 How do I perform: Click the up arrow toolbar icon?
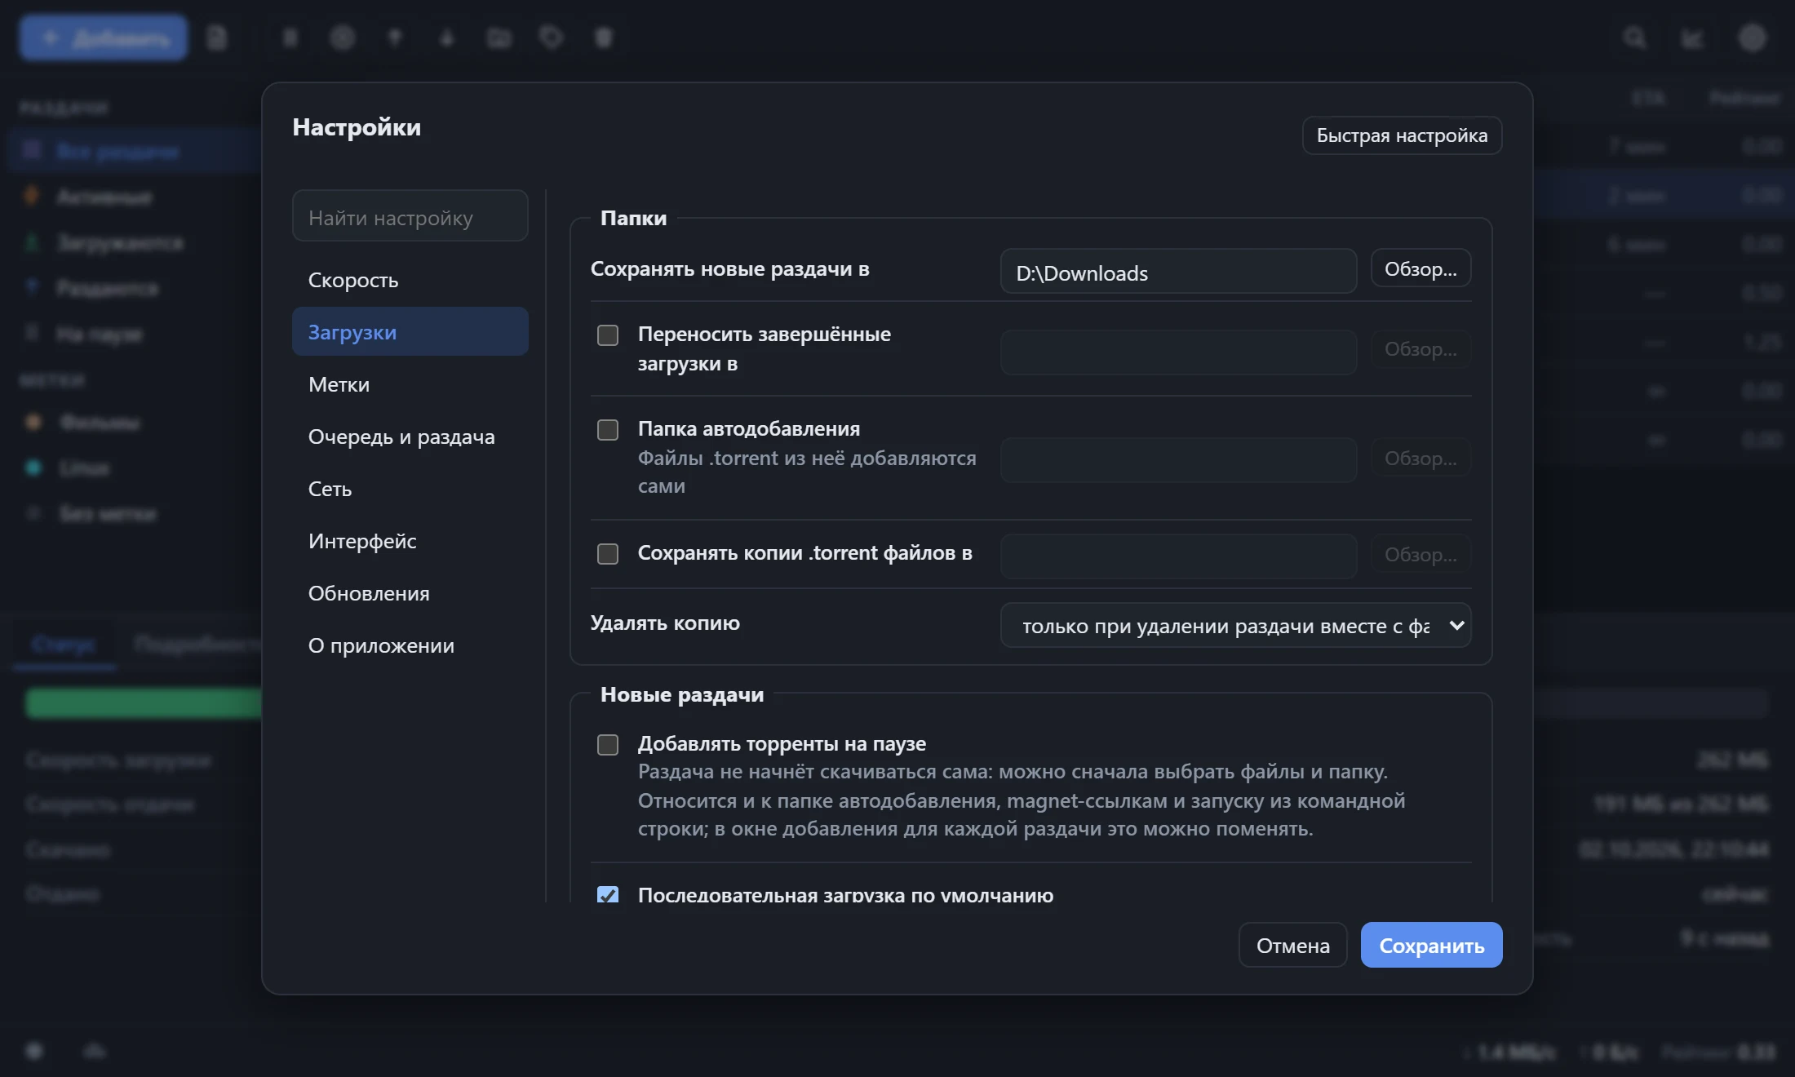tap(395, 38)
